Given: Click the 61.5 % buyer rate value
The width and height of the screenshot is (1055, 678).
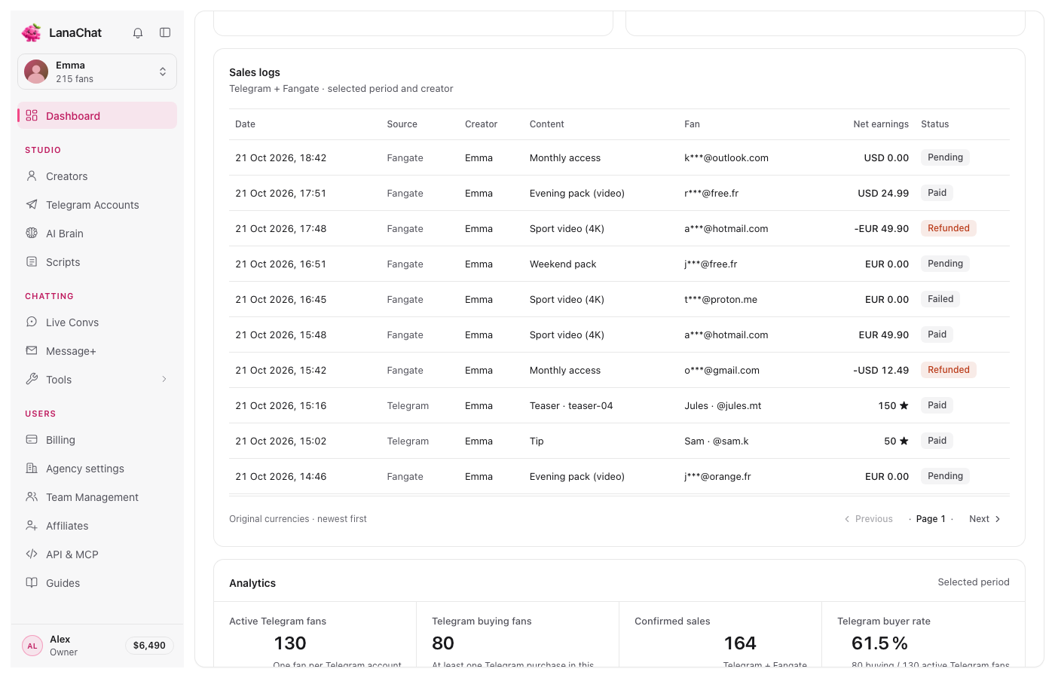Looking at the screenshot, I should pyautogui.click(x=879, y=643).
